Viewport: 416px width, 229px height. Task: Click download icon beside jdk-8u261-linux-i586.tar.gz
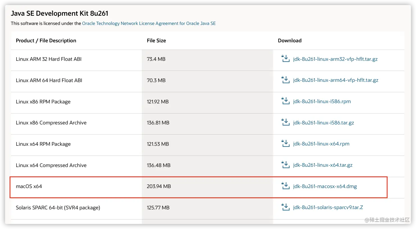coord(285,122)
